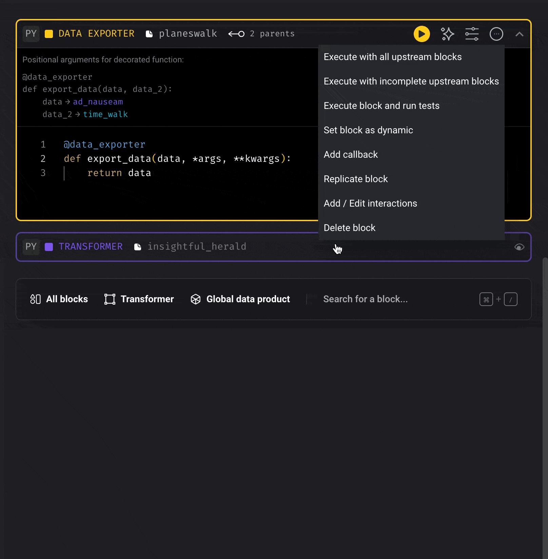This screenshot has height=559, width=548.
Task: Open the block settings sliders icon
Action: (472, 34)
